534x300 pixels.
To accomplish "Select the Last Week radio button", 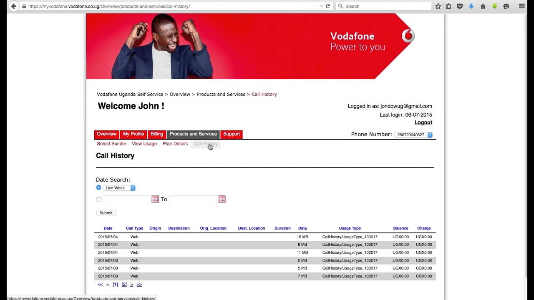I will pos(98,187).
